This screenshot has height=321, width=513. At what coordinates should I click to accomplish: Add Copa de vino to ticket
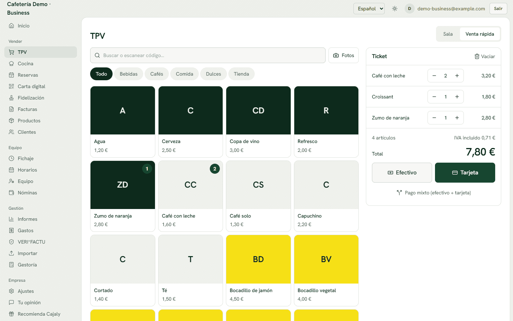coord(258,122)
